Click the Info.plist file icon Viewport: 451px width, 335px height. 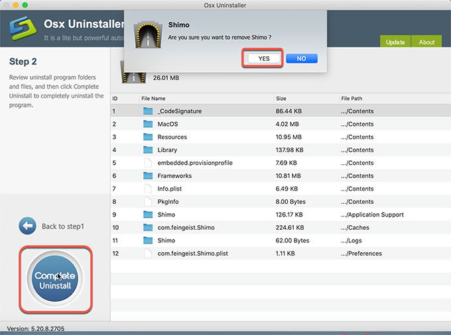coord(148,189)
